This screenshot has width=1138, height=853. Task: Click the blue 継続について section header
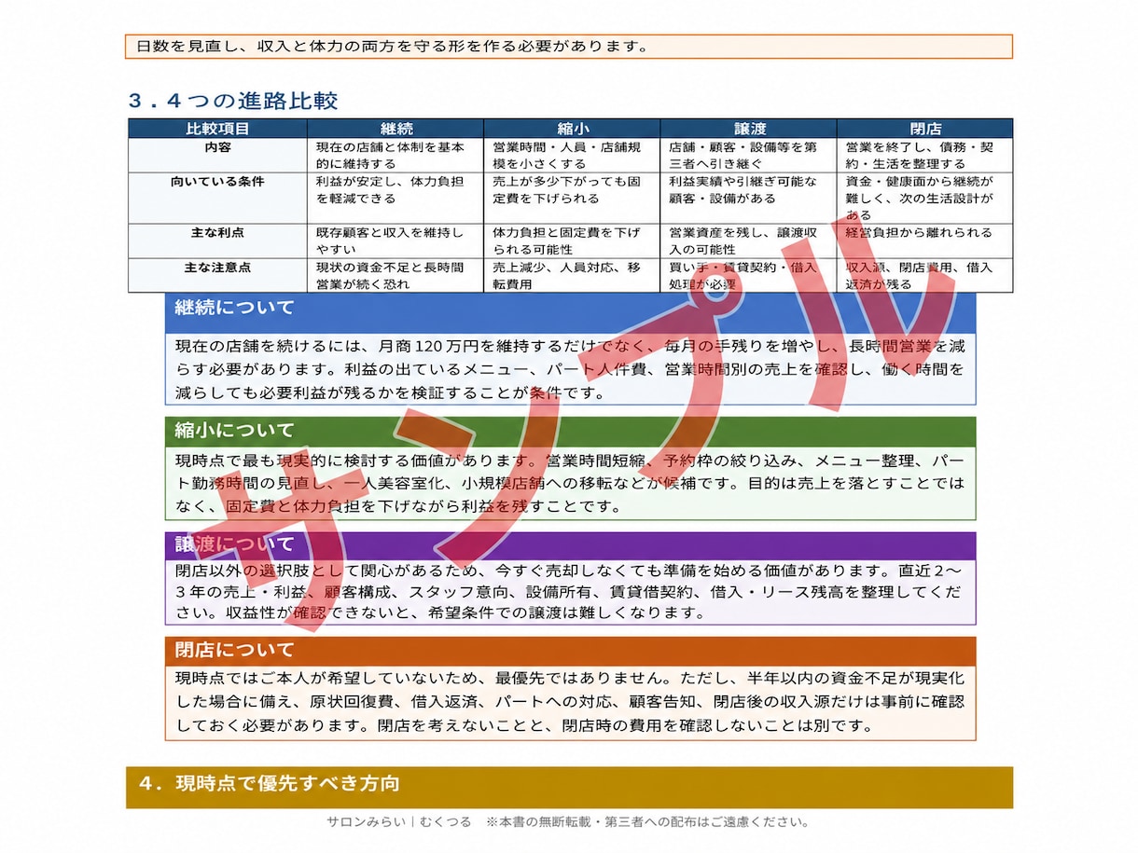[x=571, y=311]
